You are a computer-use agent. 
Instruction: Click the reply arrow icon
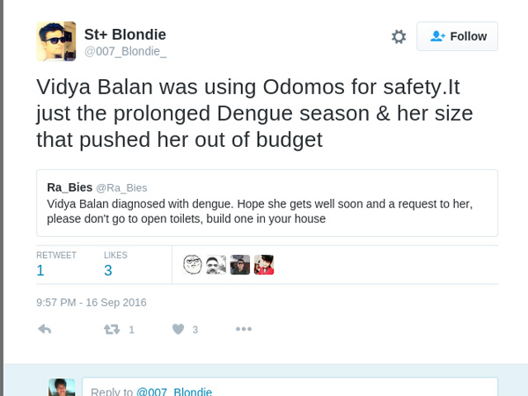pyautogui.click(x=45, y=329)
